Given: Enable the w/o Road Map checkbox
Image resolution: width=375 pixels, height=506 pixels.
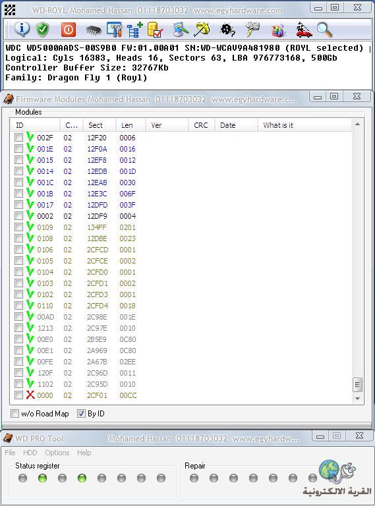Looking at the screenshot, I should pos(15,413).
